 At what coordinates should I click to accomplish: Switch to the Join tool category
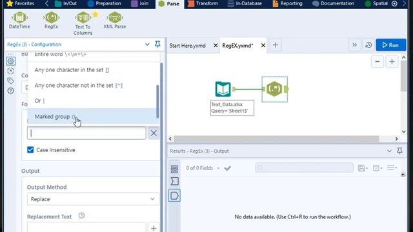[140, 4]
